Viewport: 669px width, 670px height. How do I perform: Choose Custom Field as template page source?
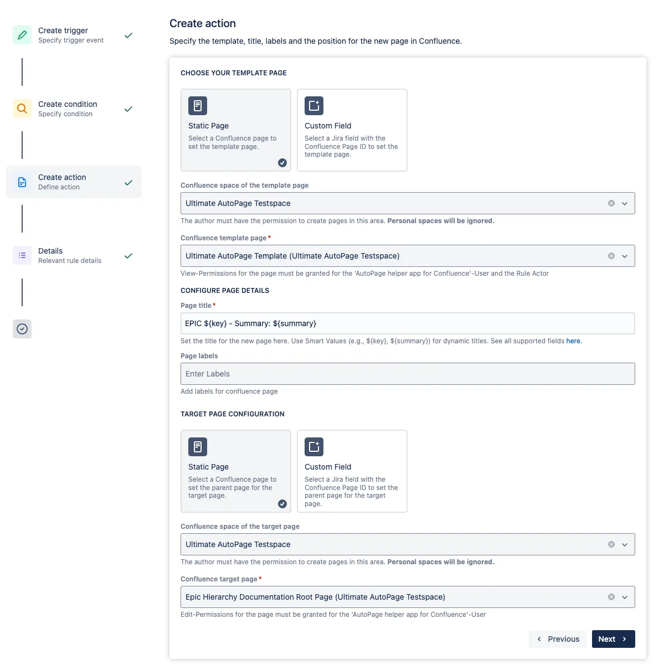352,130
